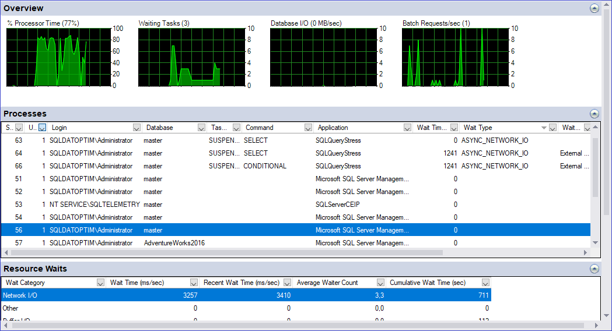Viewport: 612px width, 331px height.
Task: Open the Application column filter arrow
Action: pos(407,128)
